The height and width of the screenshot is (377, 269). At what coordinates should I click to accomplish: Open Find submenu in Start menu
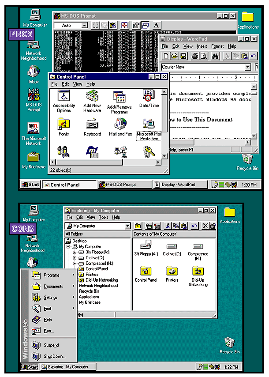pyautogui.click(x=53, y=309)
